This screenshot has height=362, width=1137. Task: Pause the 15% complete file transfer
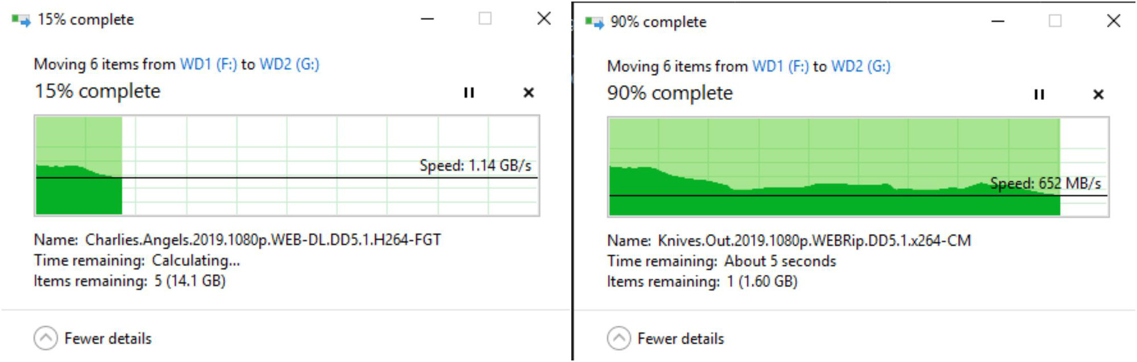click(x=468, y=93)
